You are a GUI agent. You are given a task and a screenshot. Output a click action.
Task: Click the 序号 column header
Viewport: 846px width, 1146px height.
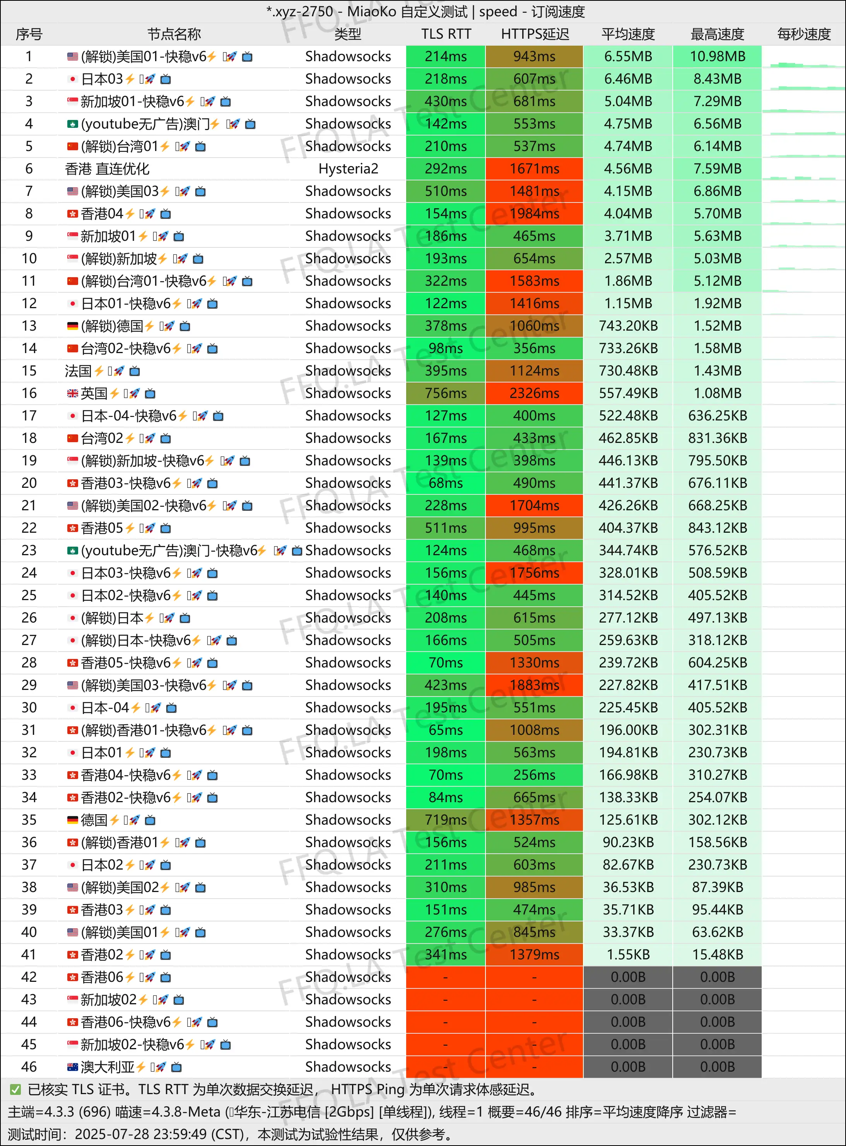(x=29, y=34)
